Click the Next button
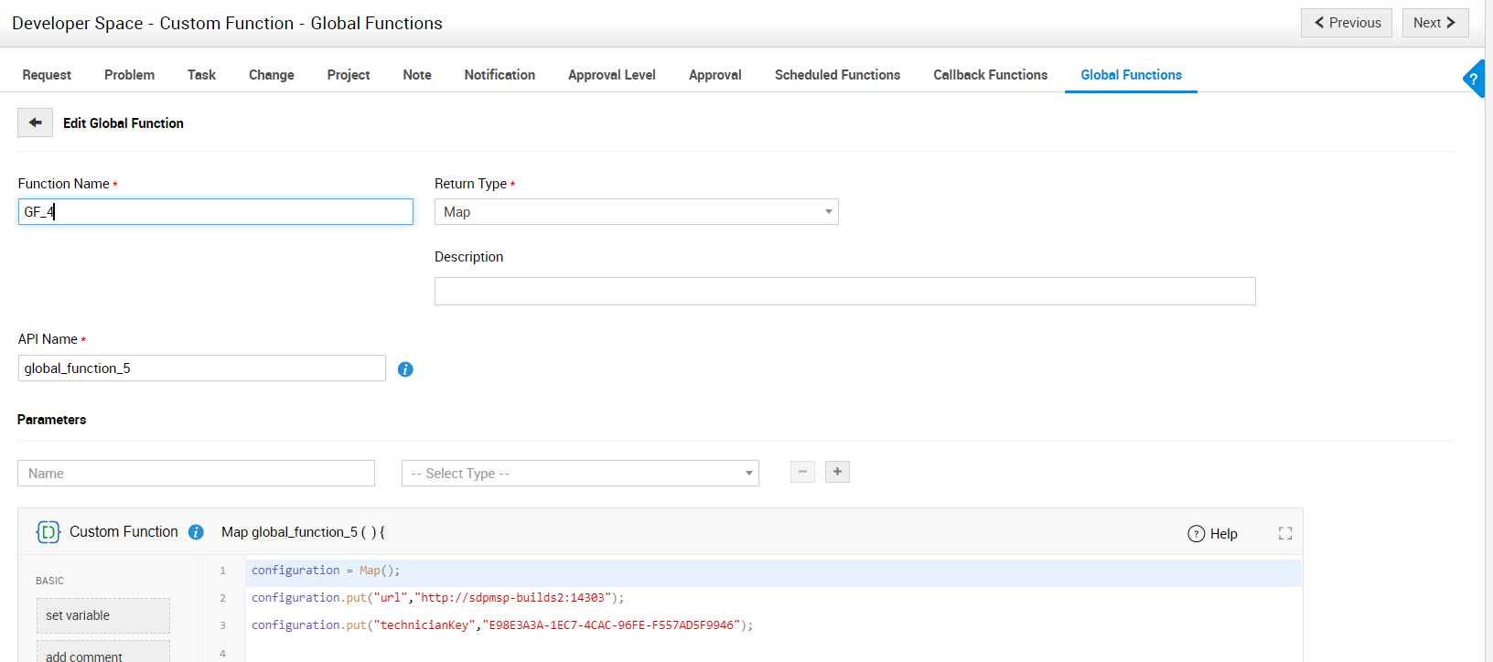The image size is (1493, 662). point(1434,23)
